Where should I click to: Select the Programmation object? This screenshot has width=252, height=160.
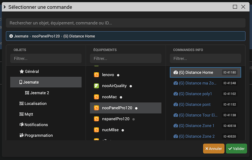pyautogui.click(x=46, y=135)
